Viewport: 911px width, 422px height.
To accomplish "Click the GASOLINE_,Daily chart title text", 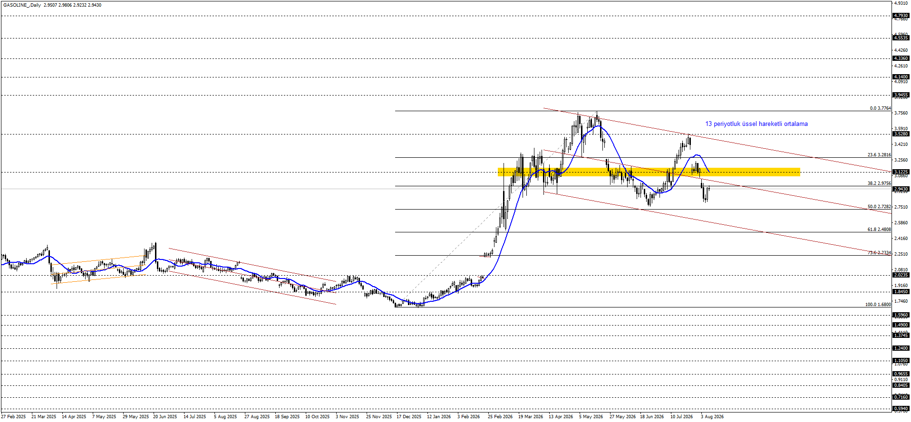I will point(22,5).
